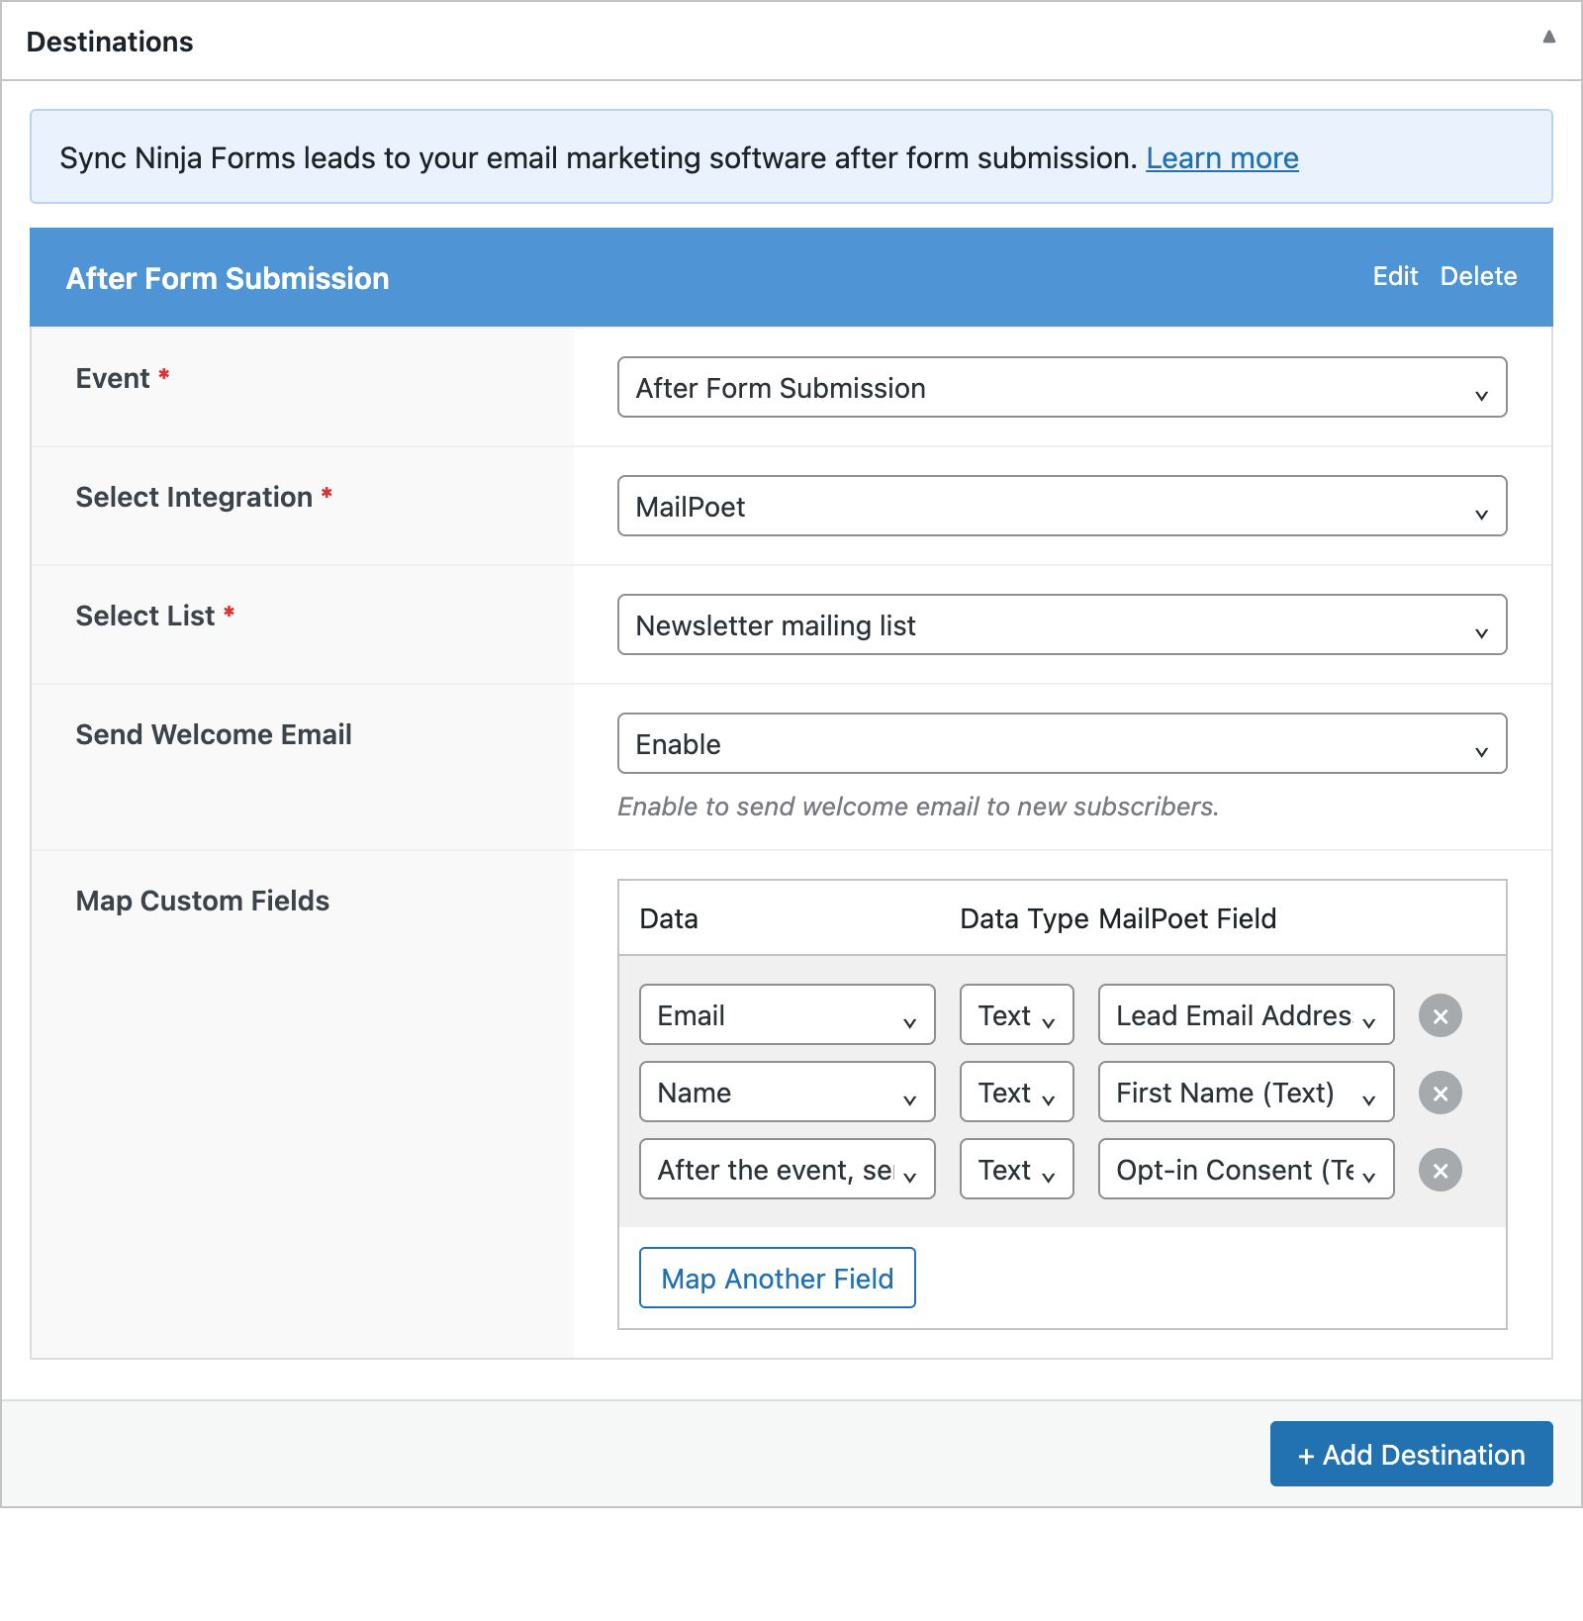
Task: Open the Learn more link
Action: (1222, 158)
